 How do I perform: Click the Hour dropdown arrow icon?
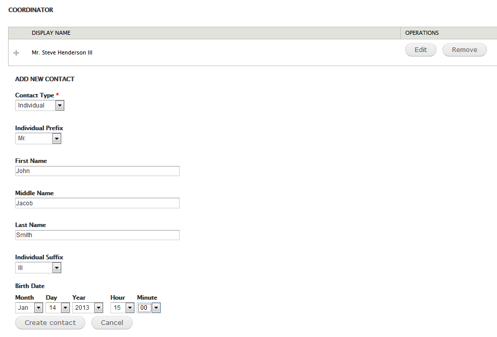pyautogui.click(x=129, y=308)
